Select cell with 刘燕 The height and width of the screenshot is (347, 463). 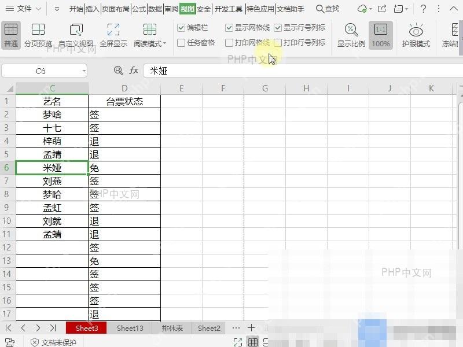point(52,181)
